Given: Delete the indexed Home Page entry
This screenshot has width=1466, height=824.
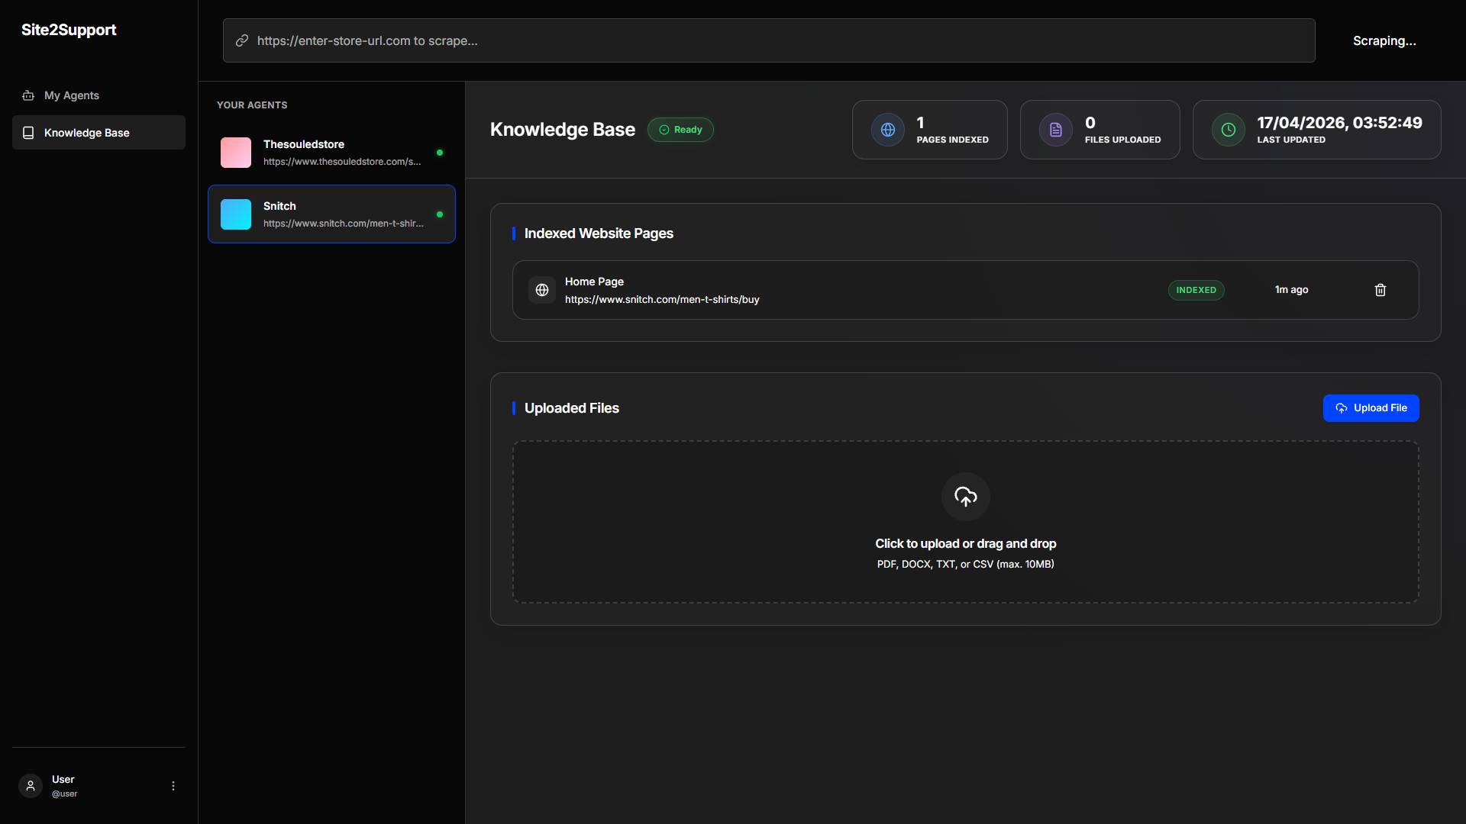Looking at the screenshot, I should [1380, 290].
